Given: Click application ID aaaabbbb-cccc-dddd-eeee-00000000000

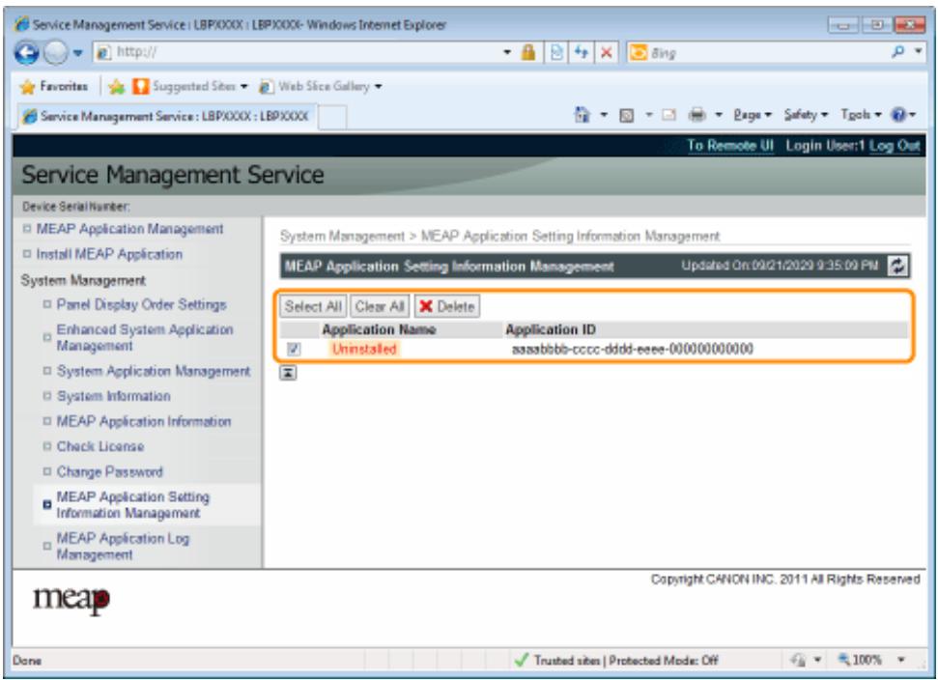Looking at the screenshot, I should 633,349.
